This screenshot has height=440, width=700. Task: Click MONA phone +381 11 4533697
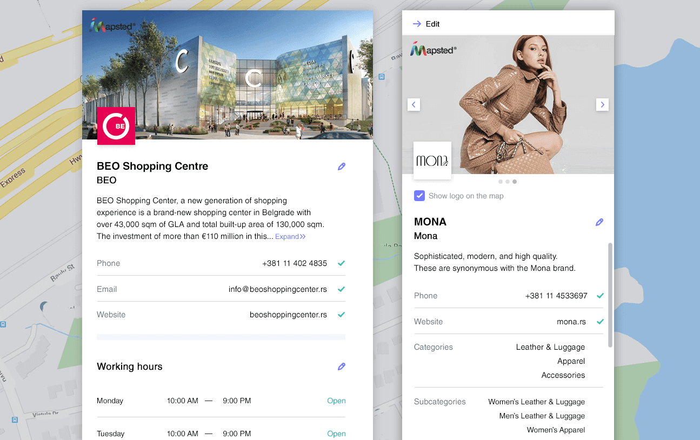tap(556, 296)
